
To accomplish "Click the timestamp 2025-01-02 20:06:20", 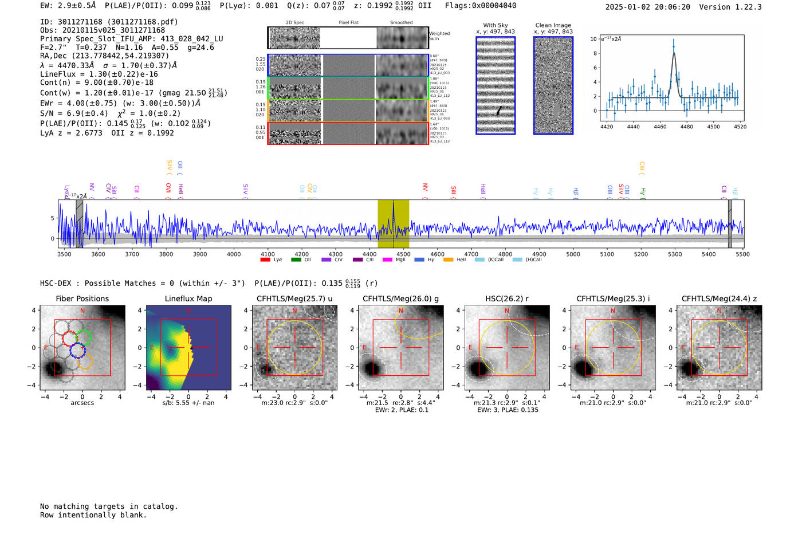I will coord(648,7).
